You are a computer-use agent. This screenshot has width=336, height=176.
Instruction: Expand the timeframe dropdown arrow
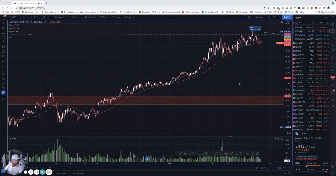point(40,17)
